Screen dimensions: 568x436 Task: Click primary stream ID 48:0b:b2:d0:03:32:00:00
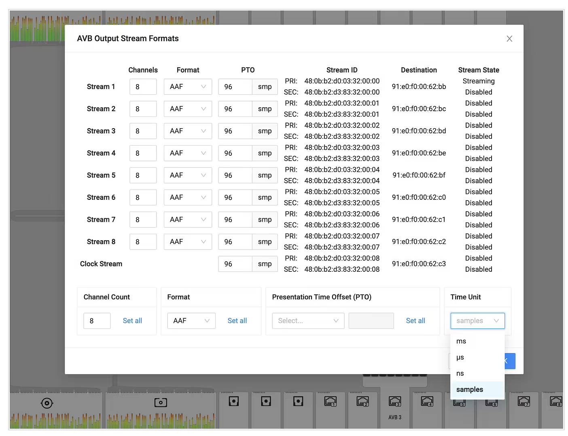click(x=342, y=81)
